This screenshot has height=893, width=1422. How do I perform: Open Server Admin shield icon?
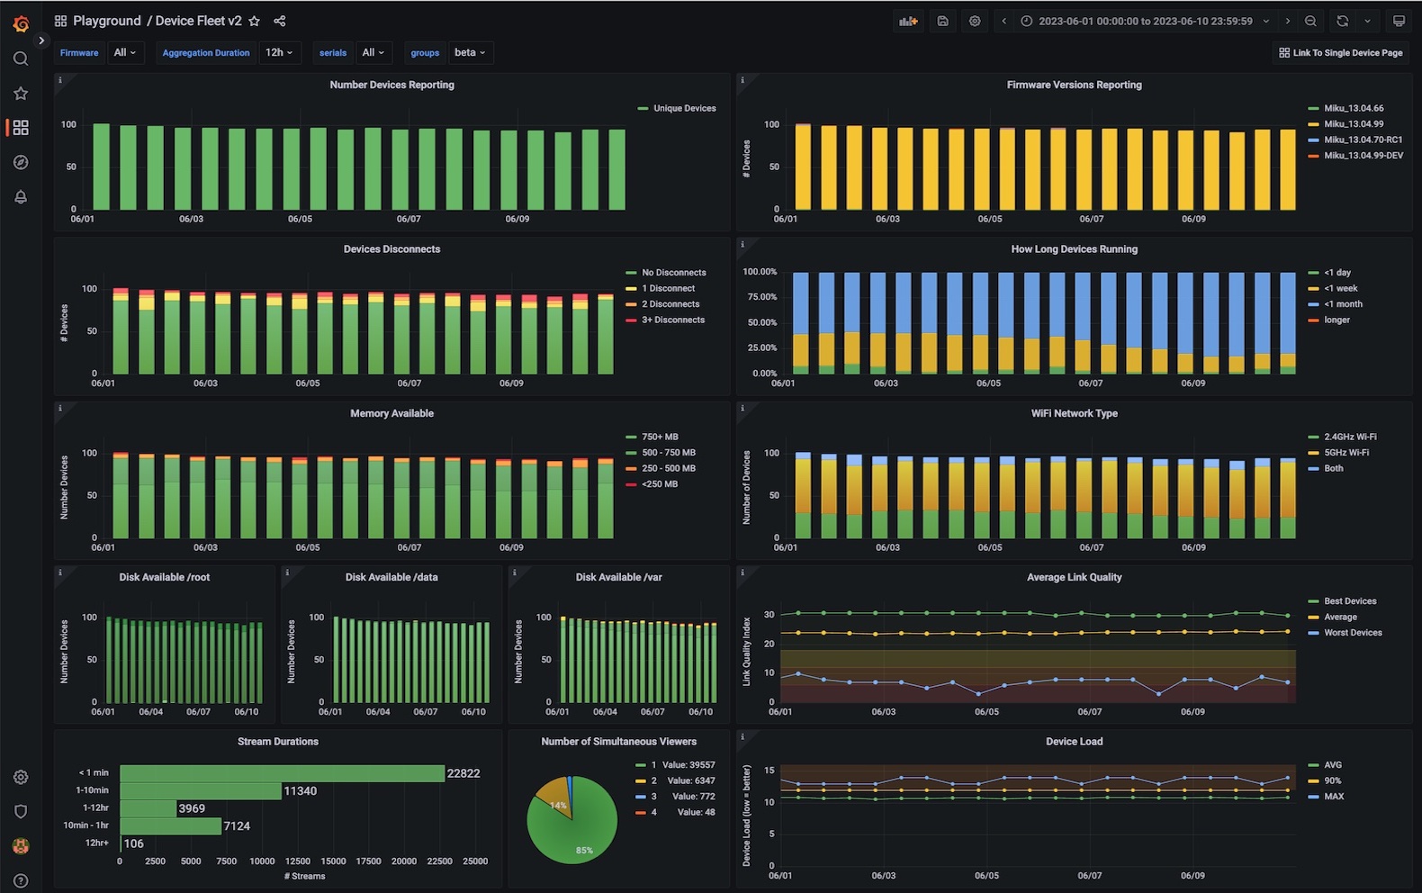[x=21, y=811]
